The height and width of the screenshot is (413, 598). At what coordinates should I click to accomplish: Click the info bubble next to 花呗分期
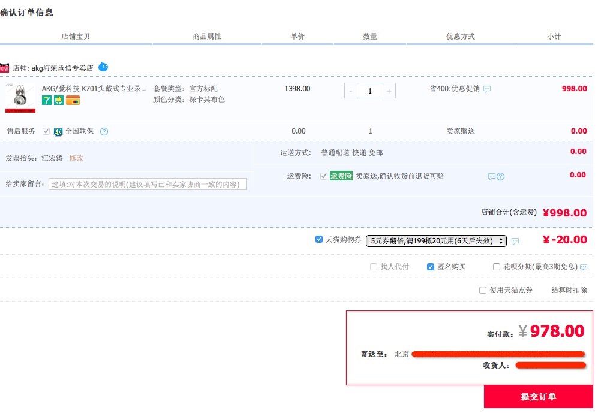coord(584,267)
